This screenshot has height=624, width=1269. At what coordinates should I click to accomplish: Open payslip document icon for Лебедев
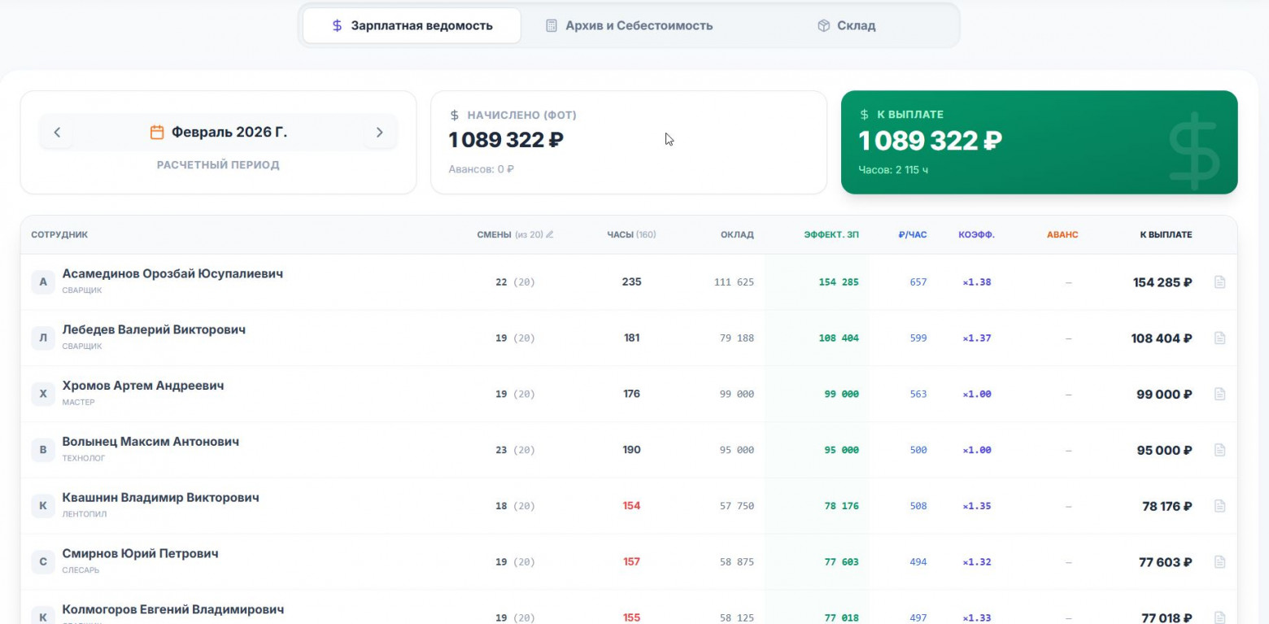coord(1219,338)
